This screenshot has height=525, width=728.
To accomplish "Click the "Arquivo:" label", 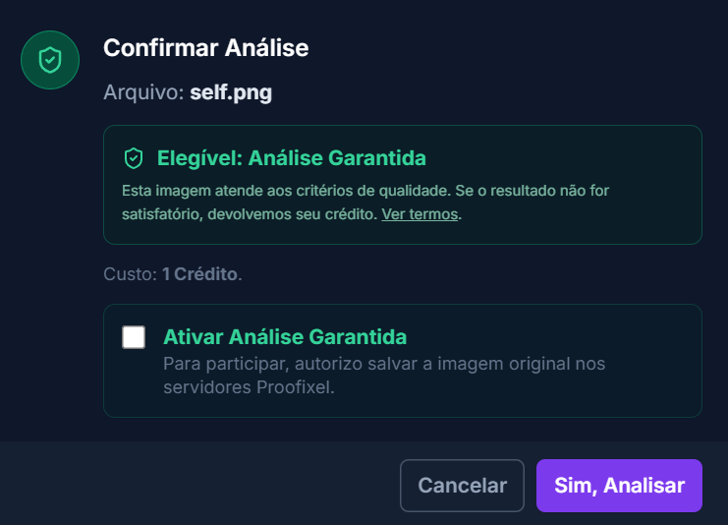I will pyautogui.click(x=143, y=93).
